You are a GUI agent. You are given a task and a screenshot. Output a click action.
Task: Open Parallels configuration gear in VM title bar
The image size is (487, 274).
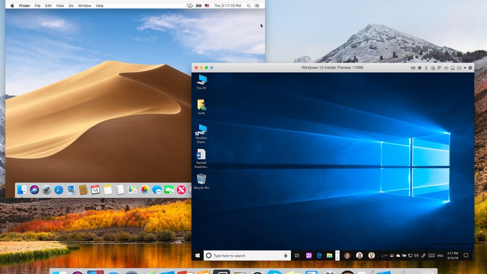click(x=470, y=68)
